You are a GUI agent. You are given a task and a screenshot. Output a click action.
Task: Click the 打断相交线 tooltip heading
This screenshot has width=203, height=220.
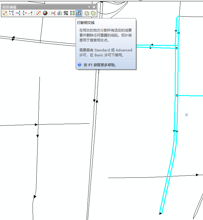[x=86, y=23]
